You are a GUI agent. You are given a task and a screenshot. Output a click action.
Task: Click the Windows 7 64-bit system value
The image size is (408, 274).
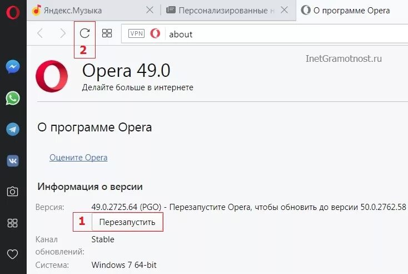(124, 265)
